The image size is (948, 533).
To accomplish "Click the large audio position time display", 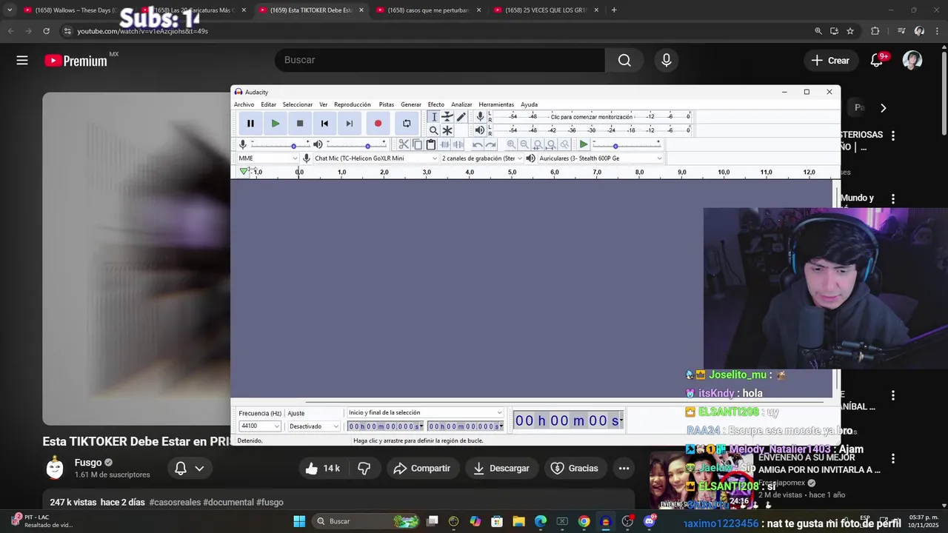I will click(x=568, y=420).
